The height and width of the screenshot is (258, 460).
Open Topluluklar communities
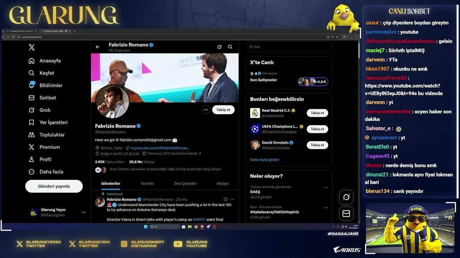[x=47, y=135]
